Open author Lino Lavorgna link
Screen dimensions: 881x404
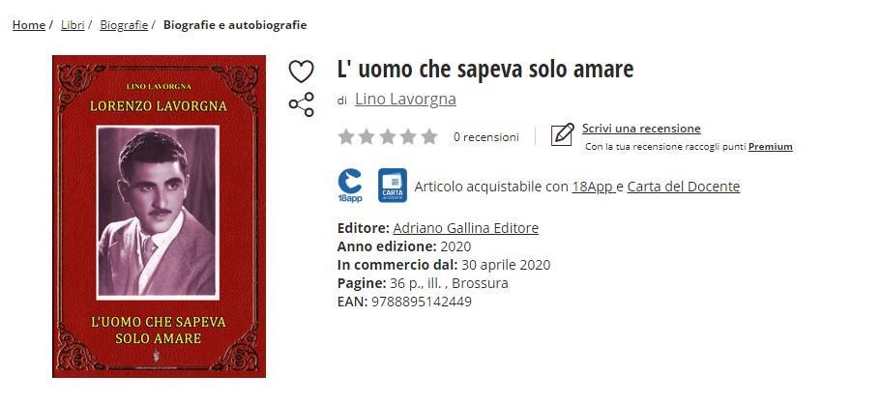click(x=405, y=99)
